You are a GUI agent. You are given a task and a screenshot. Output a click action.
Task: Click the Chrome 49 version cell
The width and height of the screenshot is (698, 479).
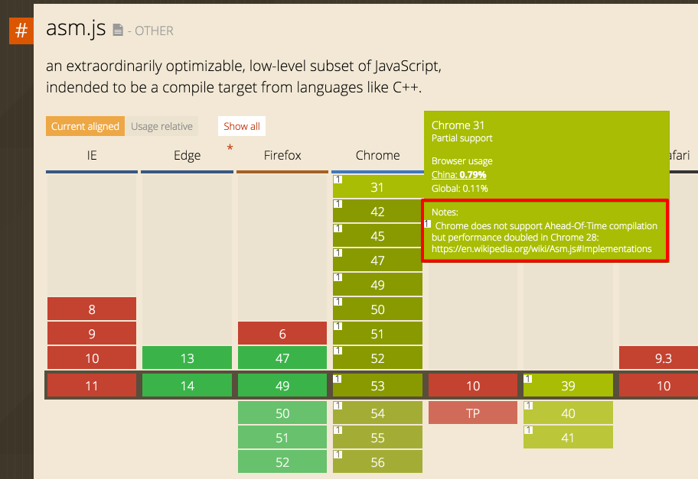(x=377, y=284)
